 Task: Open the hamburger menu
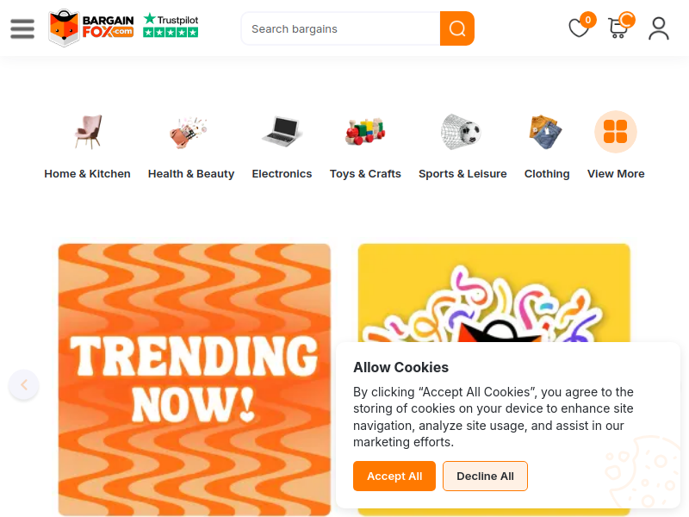point(22,28)
